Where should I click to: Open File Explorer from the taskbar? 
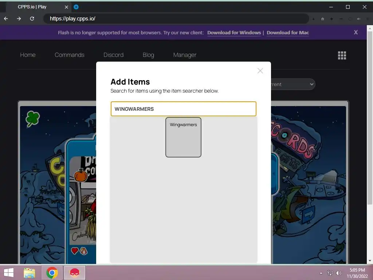click(29, 273)
